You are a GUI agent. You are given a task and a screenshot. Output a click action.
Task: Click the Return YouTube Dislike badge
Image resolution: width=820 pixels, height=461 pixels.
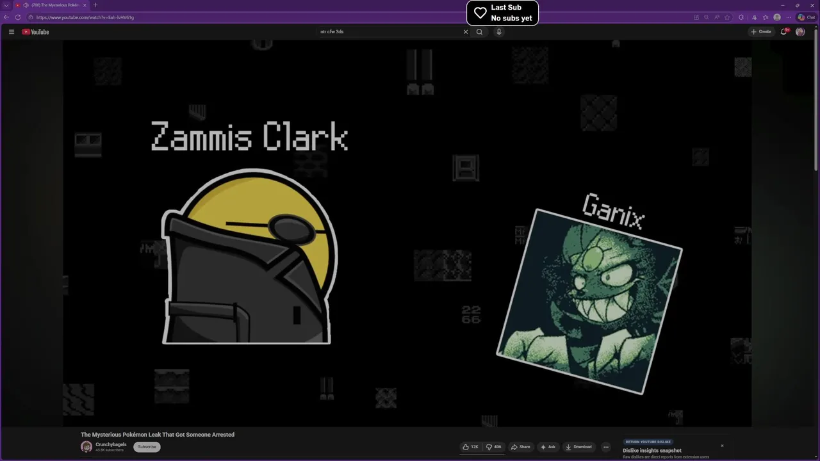648,442
